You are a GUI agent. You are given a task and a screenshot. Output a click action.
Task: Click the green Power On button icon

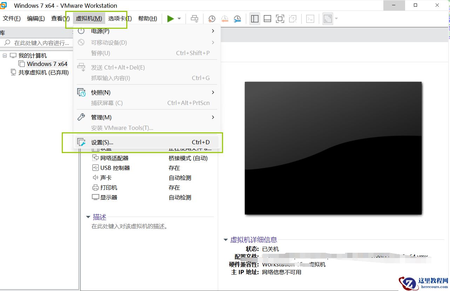click(x=171, y=19)
